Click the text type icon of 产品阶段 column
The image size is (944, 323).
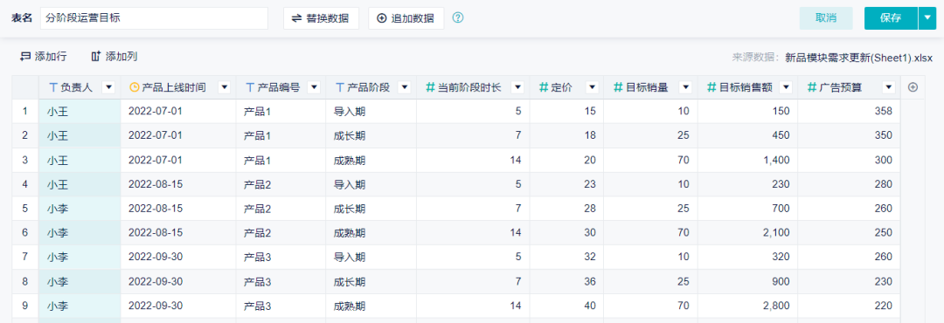pyautogui.click(x=339, y=88)
